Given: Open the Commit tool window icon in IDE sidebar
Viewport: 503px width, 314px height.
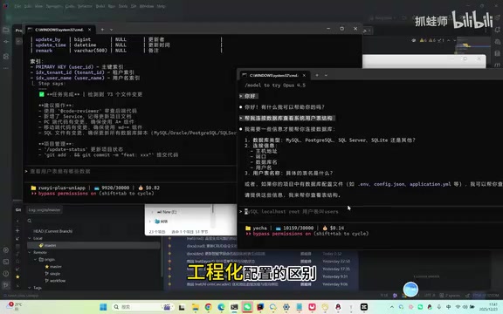Looking at the screenshot, I should click(x=6, y=42).
